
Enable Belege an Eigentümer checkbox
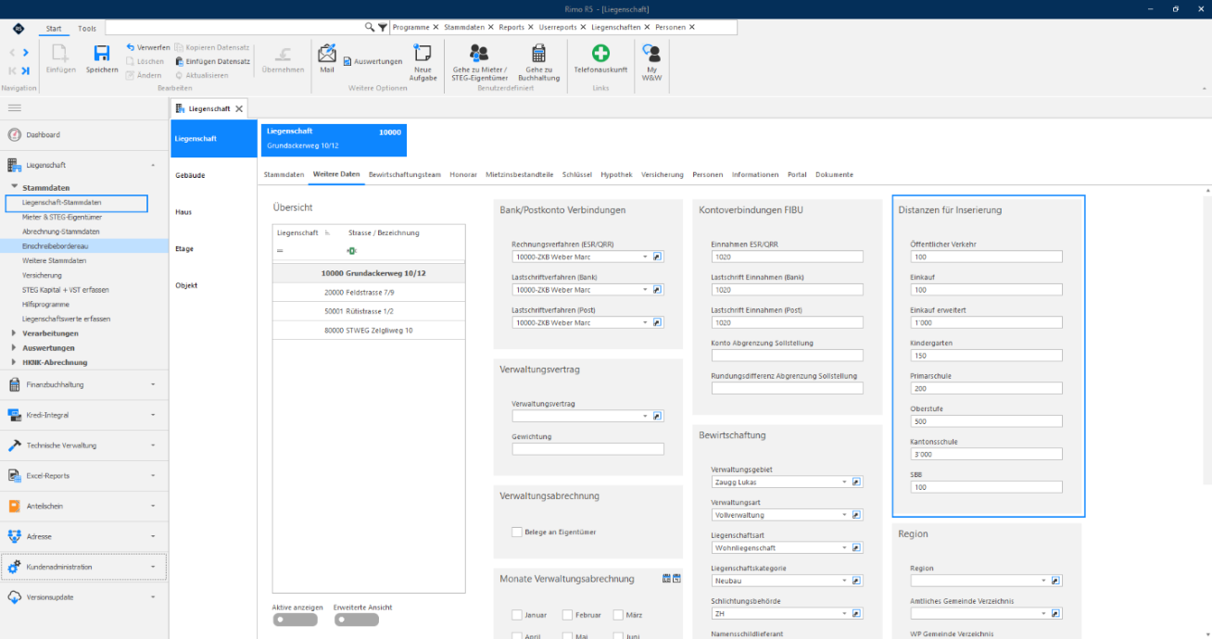(x=517, y=532)
